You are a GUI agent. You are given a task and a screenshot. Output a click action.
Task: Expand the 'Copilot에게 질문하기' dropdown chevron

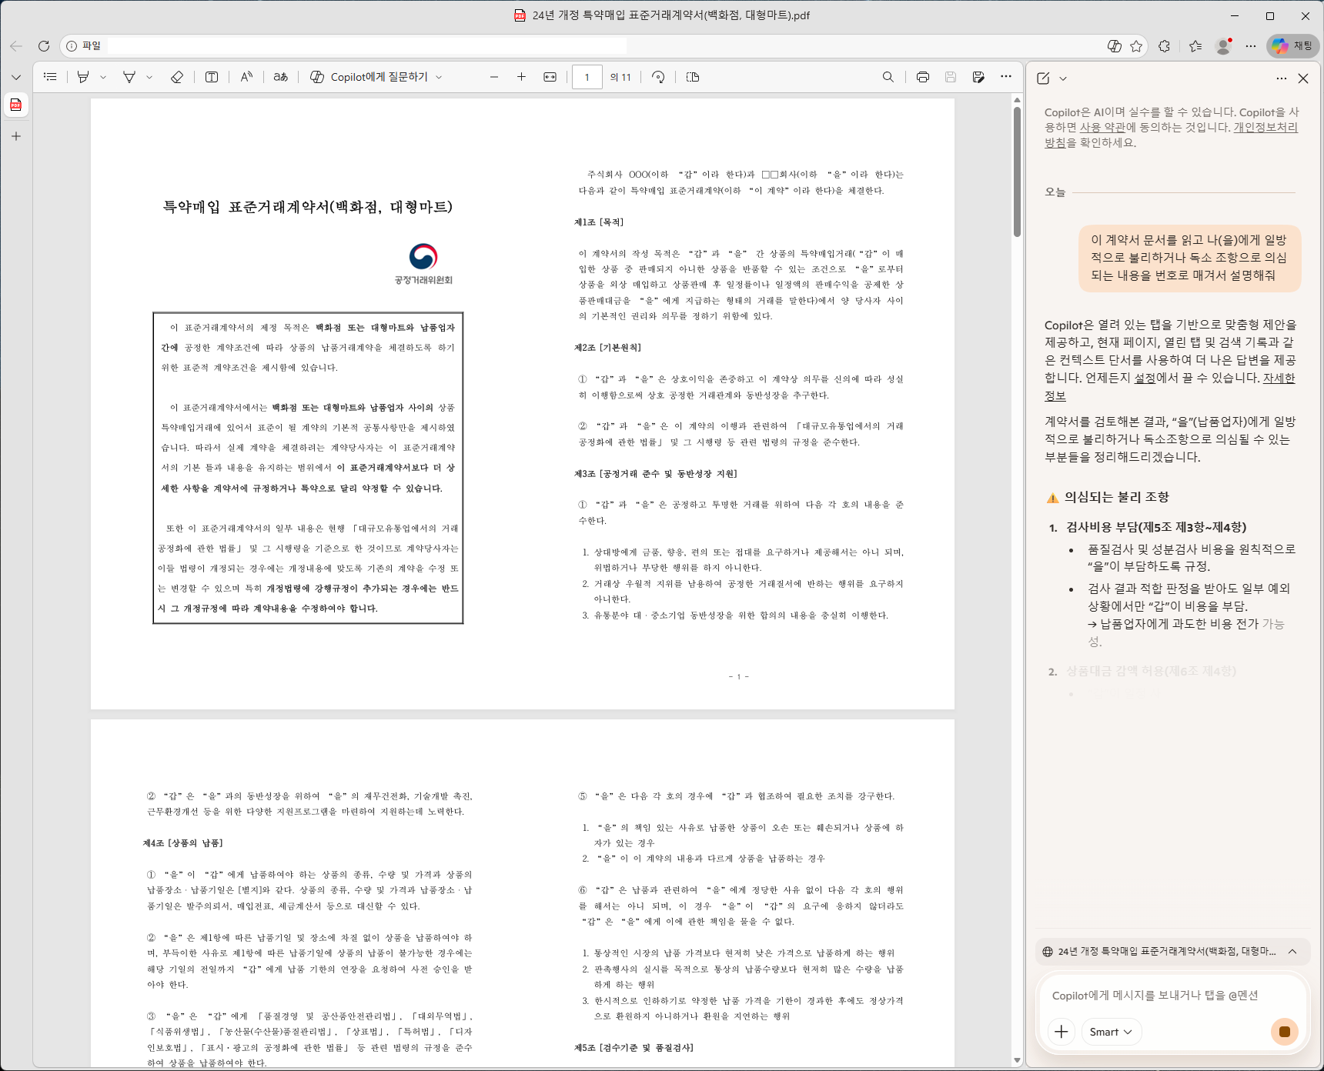pos(439,77)
